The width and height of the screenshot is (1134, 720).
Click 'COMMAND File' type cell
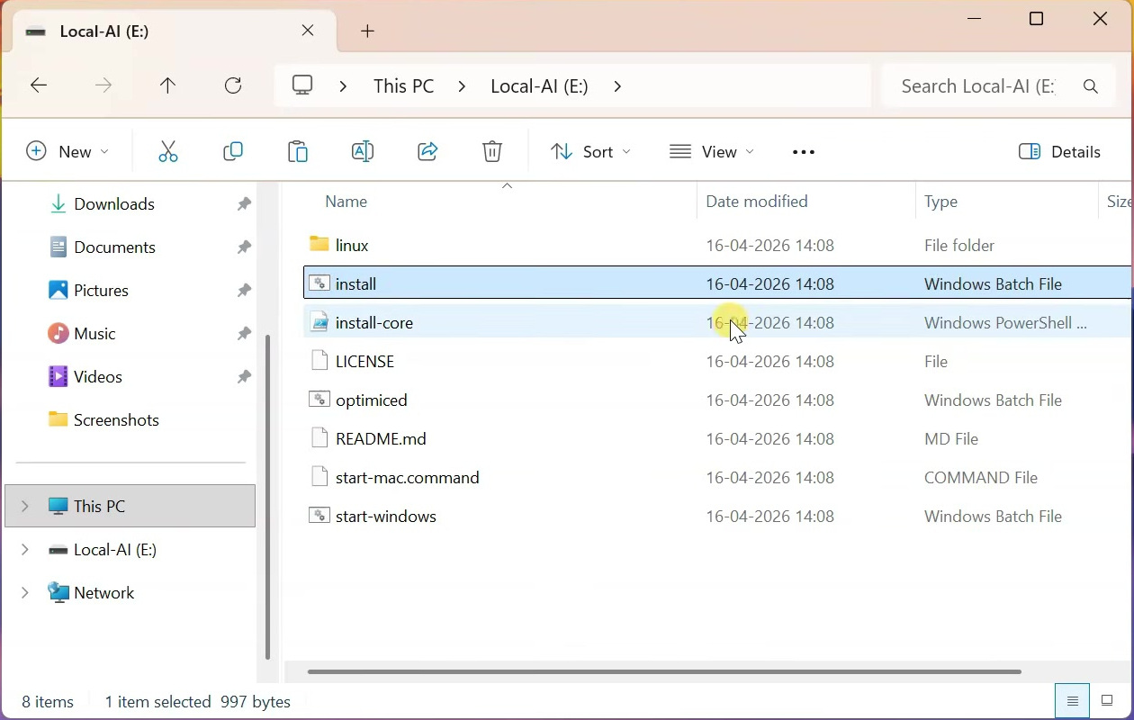[981, 477]
